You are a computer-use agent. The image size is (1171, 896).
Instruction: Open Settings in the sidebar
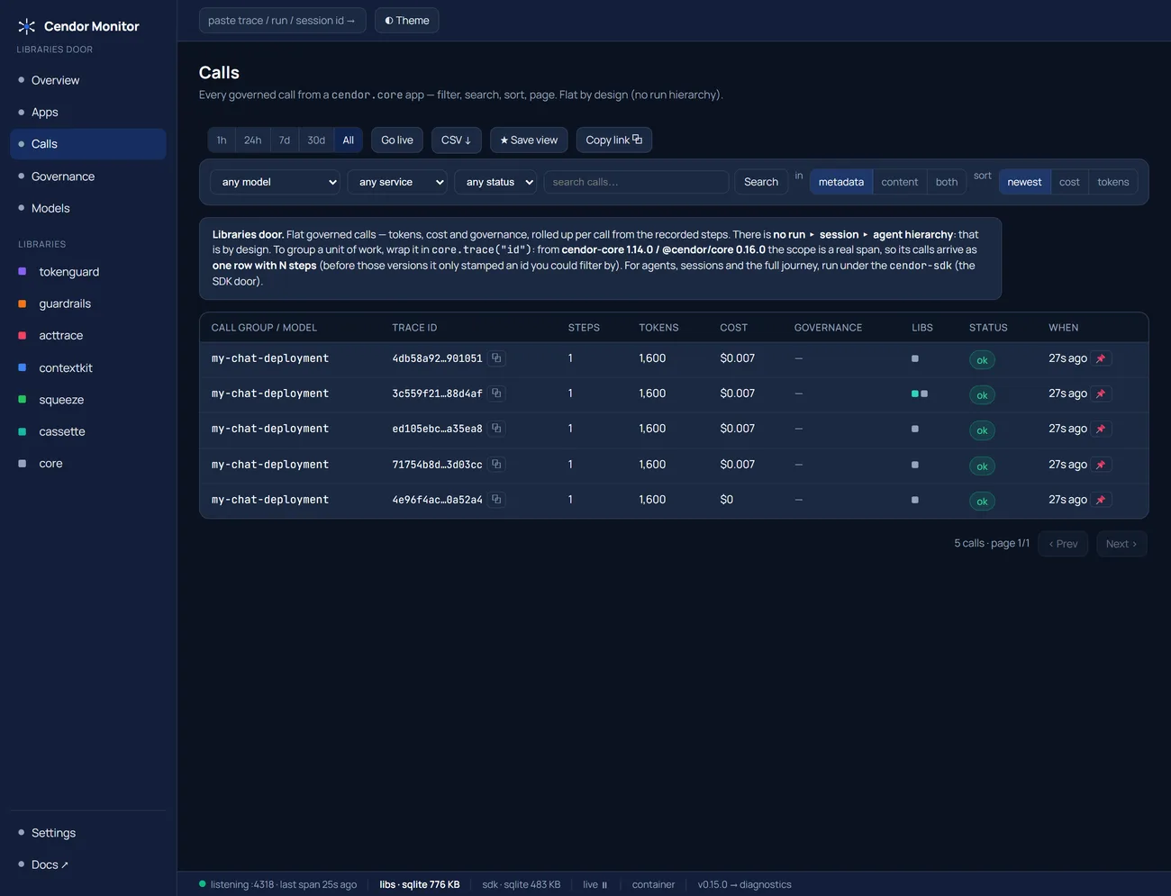point(88,833)
